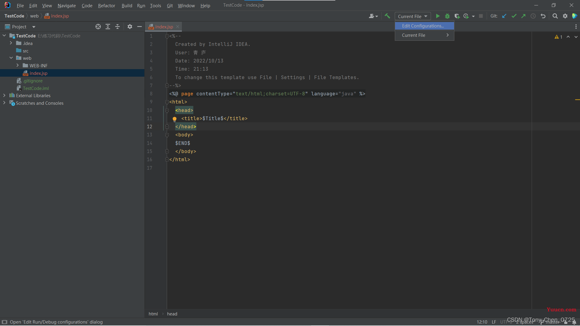
Task: Run current file with green play icon
Action: pyautogui.click(x=438, y=16)
